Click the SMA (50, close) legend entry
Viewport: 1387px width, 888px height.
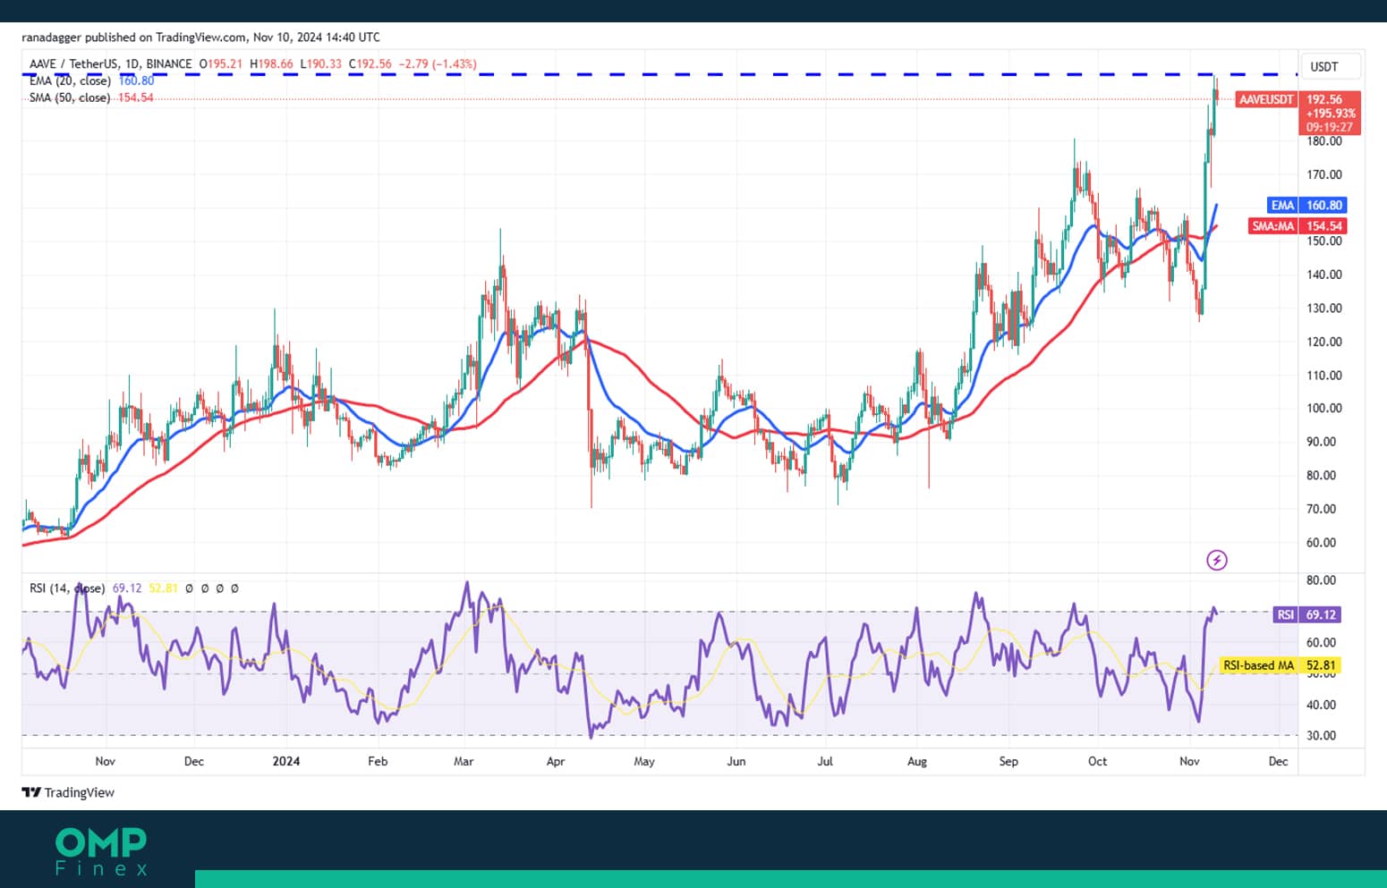[x=70, y=97]
